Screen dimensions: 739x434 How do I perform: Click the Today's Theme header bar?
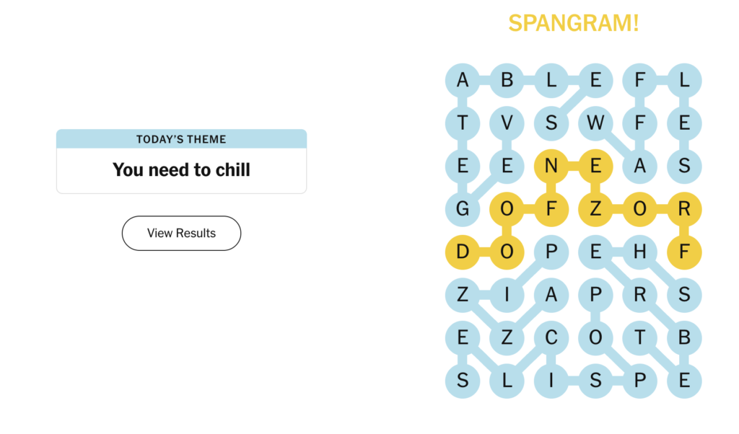(181, 139)
